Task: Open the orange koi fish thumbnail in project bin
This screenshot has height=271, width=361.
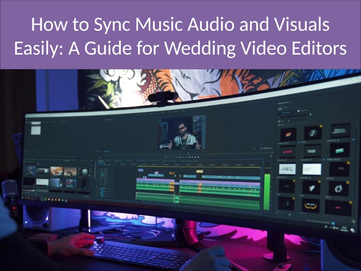Action: pyautogui.click(x=56, y=171)
